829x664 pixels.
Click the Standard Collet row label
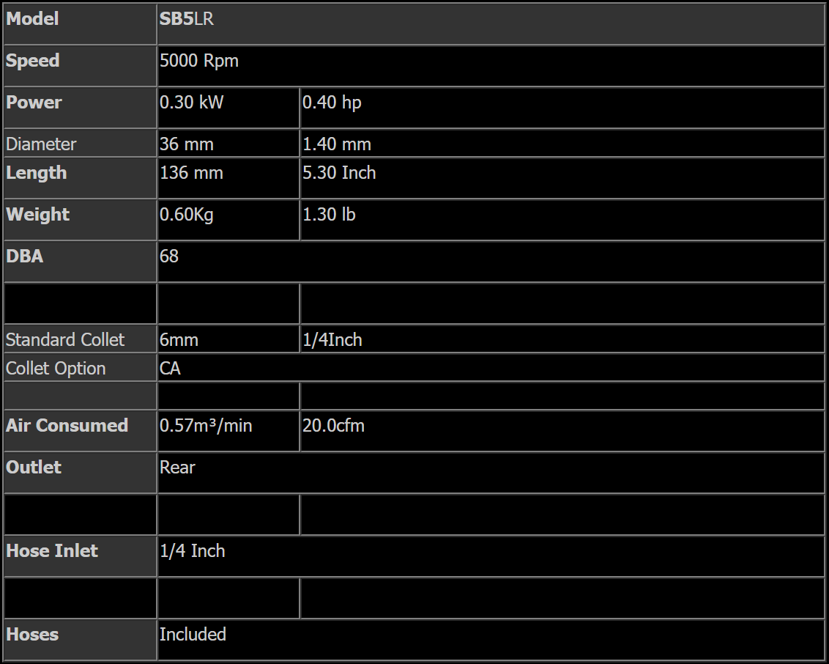click(x=65, y=339)
